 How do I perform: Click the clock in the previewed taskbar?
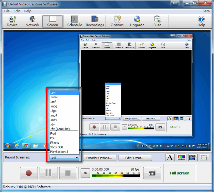[202, 146]
